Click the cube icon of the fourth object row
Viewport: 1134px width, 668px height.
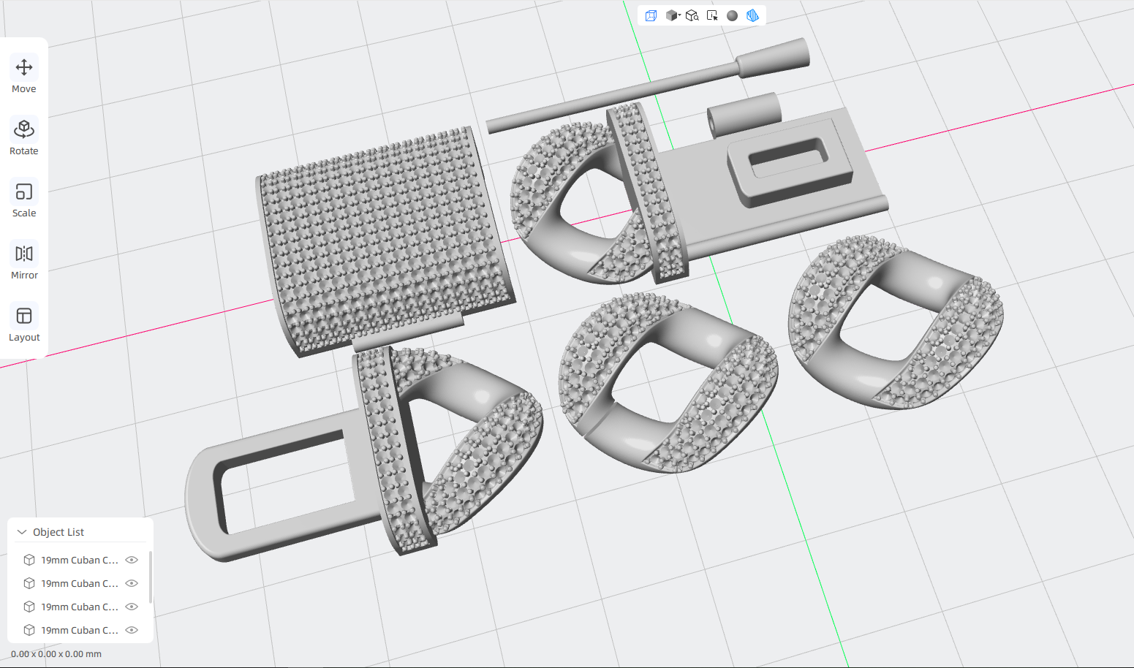29,630
